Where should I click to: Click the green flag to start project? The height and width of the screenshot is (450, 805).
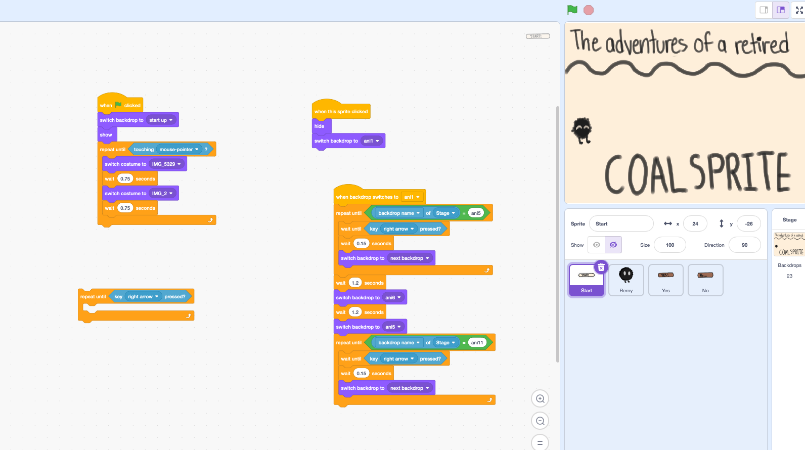point(572,10)
